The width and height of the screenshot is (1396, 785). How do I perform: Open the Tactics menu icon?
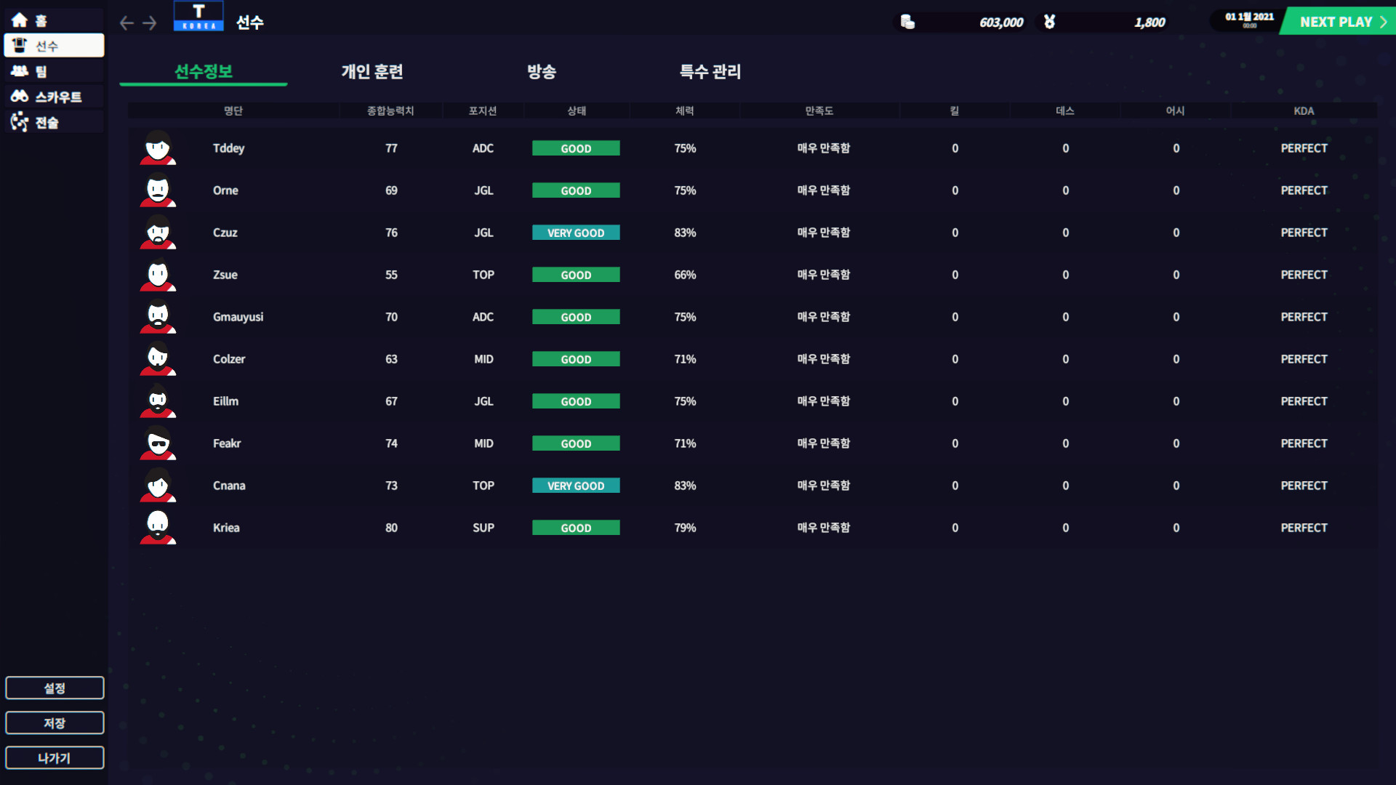click(20, 122)
